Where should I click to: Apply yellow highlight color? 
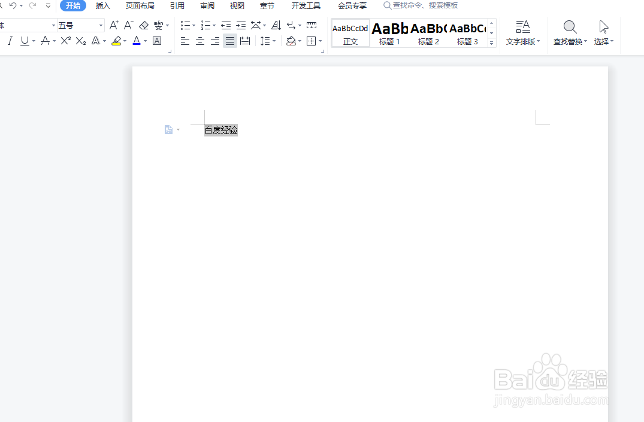pyautogui.click(x=117, y=41)
